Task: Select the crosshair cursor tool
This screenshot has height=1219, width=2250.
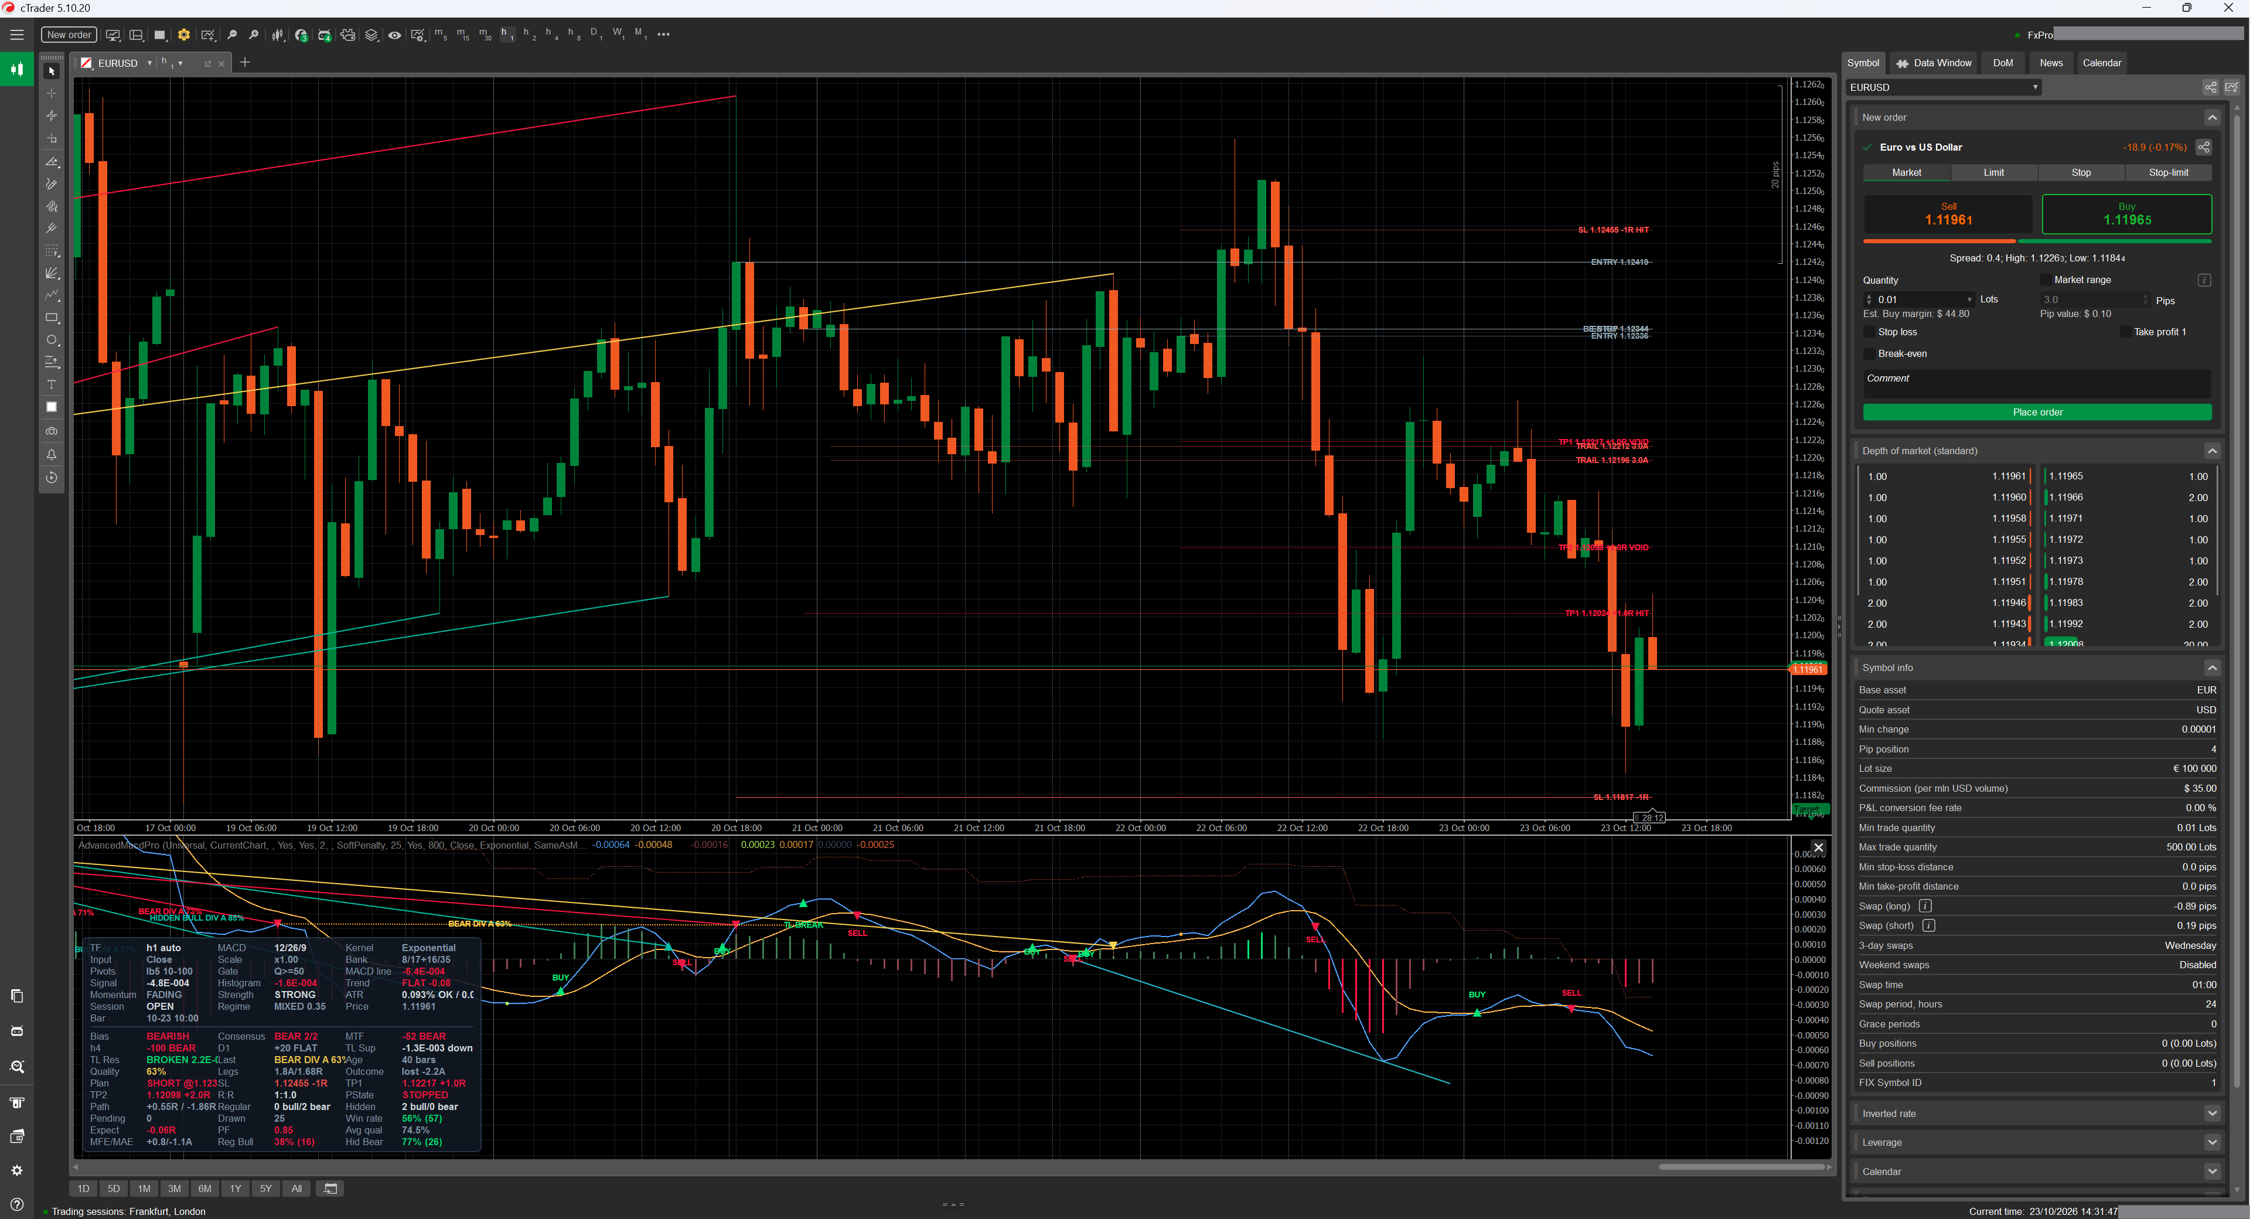Action: click(52, 93)
